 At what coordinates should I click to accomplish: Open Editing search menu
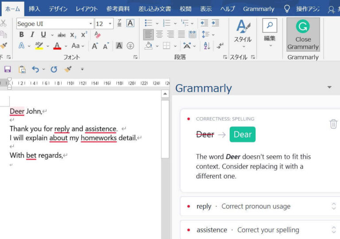(x=270, y=33)
